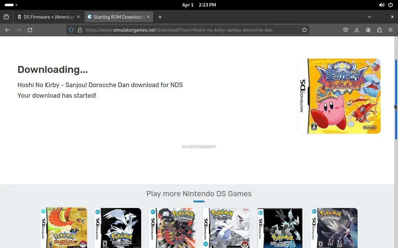Bookmark this page with the star

[304, 30]
